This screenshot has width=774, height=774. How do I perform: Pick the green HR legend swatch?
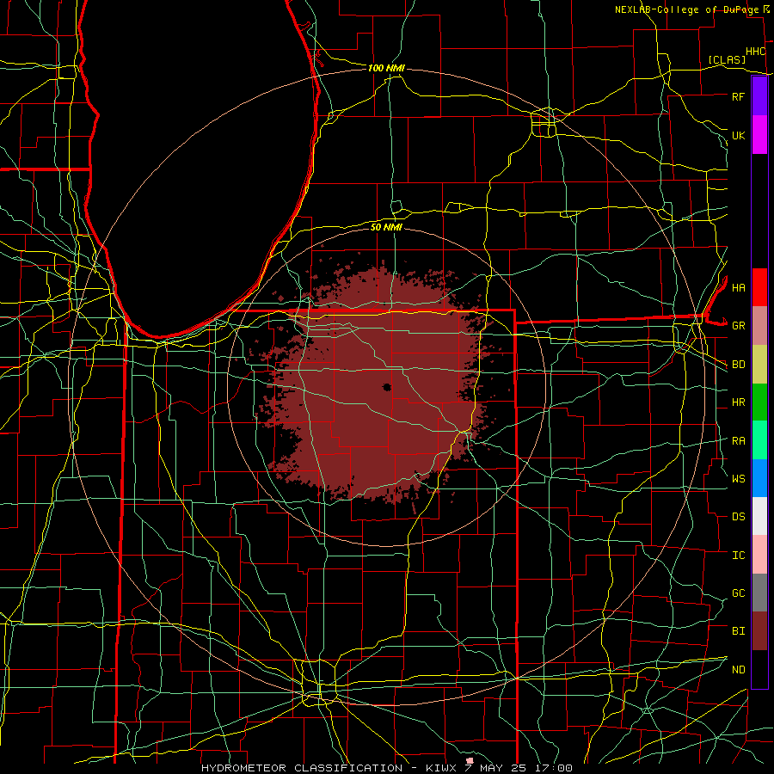coord(759,402)
